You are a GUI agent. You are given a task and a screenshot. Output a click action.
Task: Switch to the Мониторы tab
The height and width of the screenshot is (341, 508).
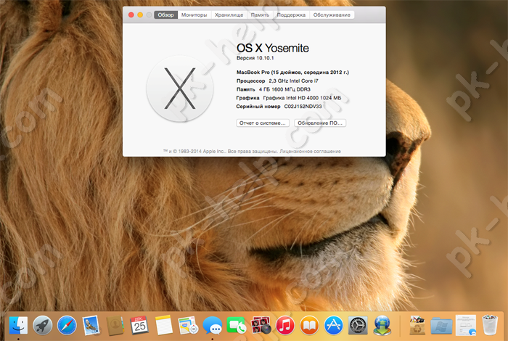tap(194, 15)
